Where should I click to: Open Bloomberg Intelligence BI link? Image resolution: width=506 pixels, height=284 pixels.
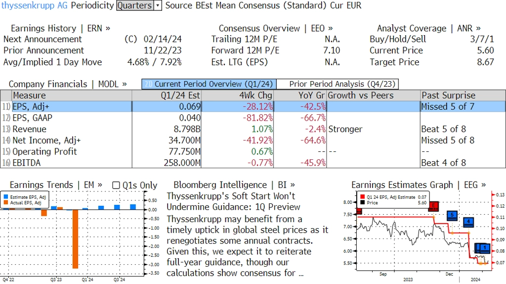pyautogui.click(x=234, y=185)
